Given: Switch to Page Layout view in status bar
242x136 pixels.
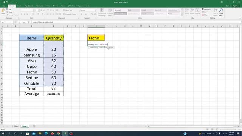Looking at the screenshot, I should [x=213, y=129].
